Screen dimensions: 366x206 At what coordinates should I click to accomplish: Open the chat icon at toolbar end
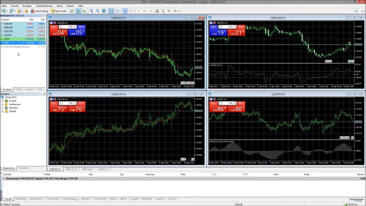[x=363, y=11]
